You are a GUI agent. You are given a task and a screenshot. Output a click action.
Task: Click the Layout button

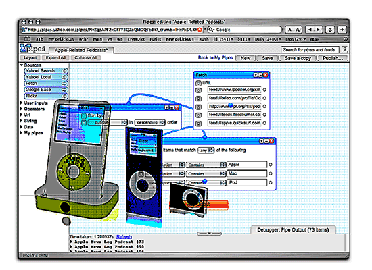point(30,58)
